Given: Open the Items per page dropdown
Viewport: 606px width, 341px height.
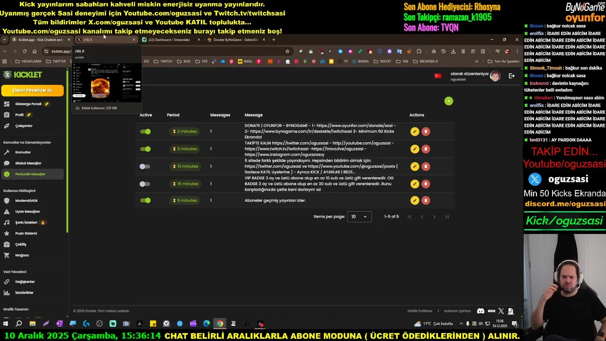Looking at the screenshot, I should 359,216.
